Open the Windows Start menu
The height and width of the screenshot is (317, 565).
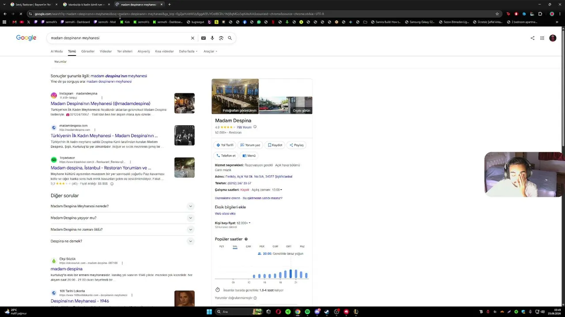point(209,312)
